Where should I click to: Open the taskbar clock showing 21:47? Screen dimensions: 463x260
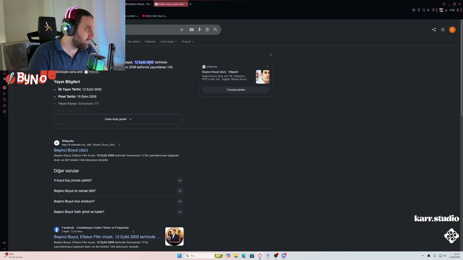point(454,256)
